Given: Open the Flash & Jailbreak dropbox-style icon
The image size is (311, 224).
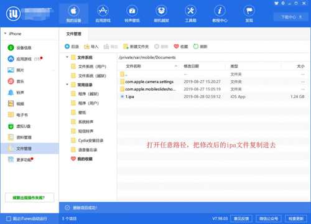Looking at the screenshot, I should coord(161,14).
